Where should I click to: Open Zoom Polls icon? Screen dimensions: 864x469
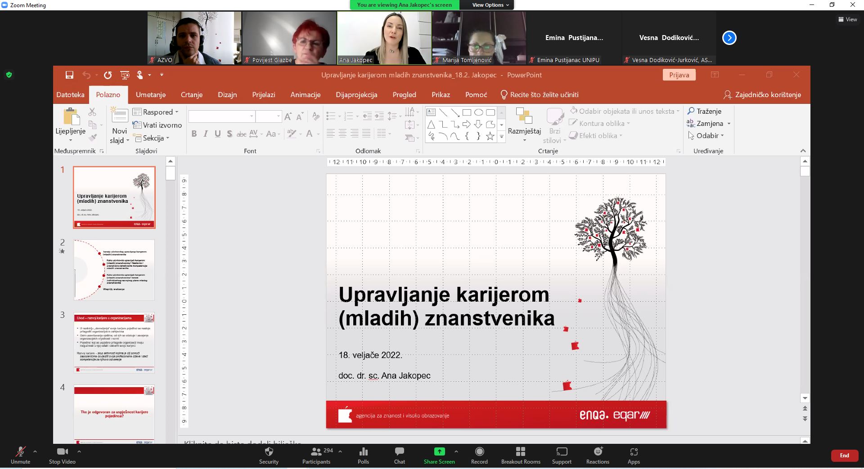[x=363, y=451]
